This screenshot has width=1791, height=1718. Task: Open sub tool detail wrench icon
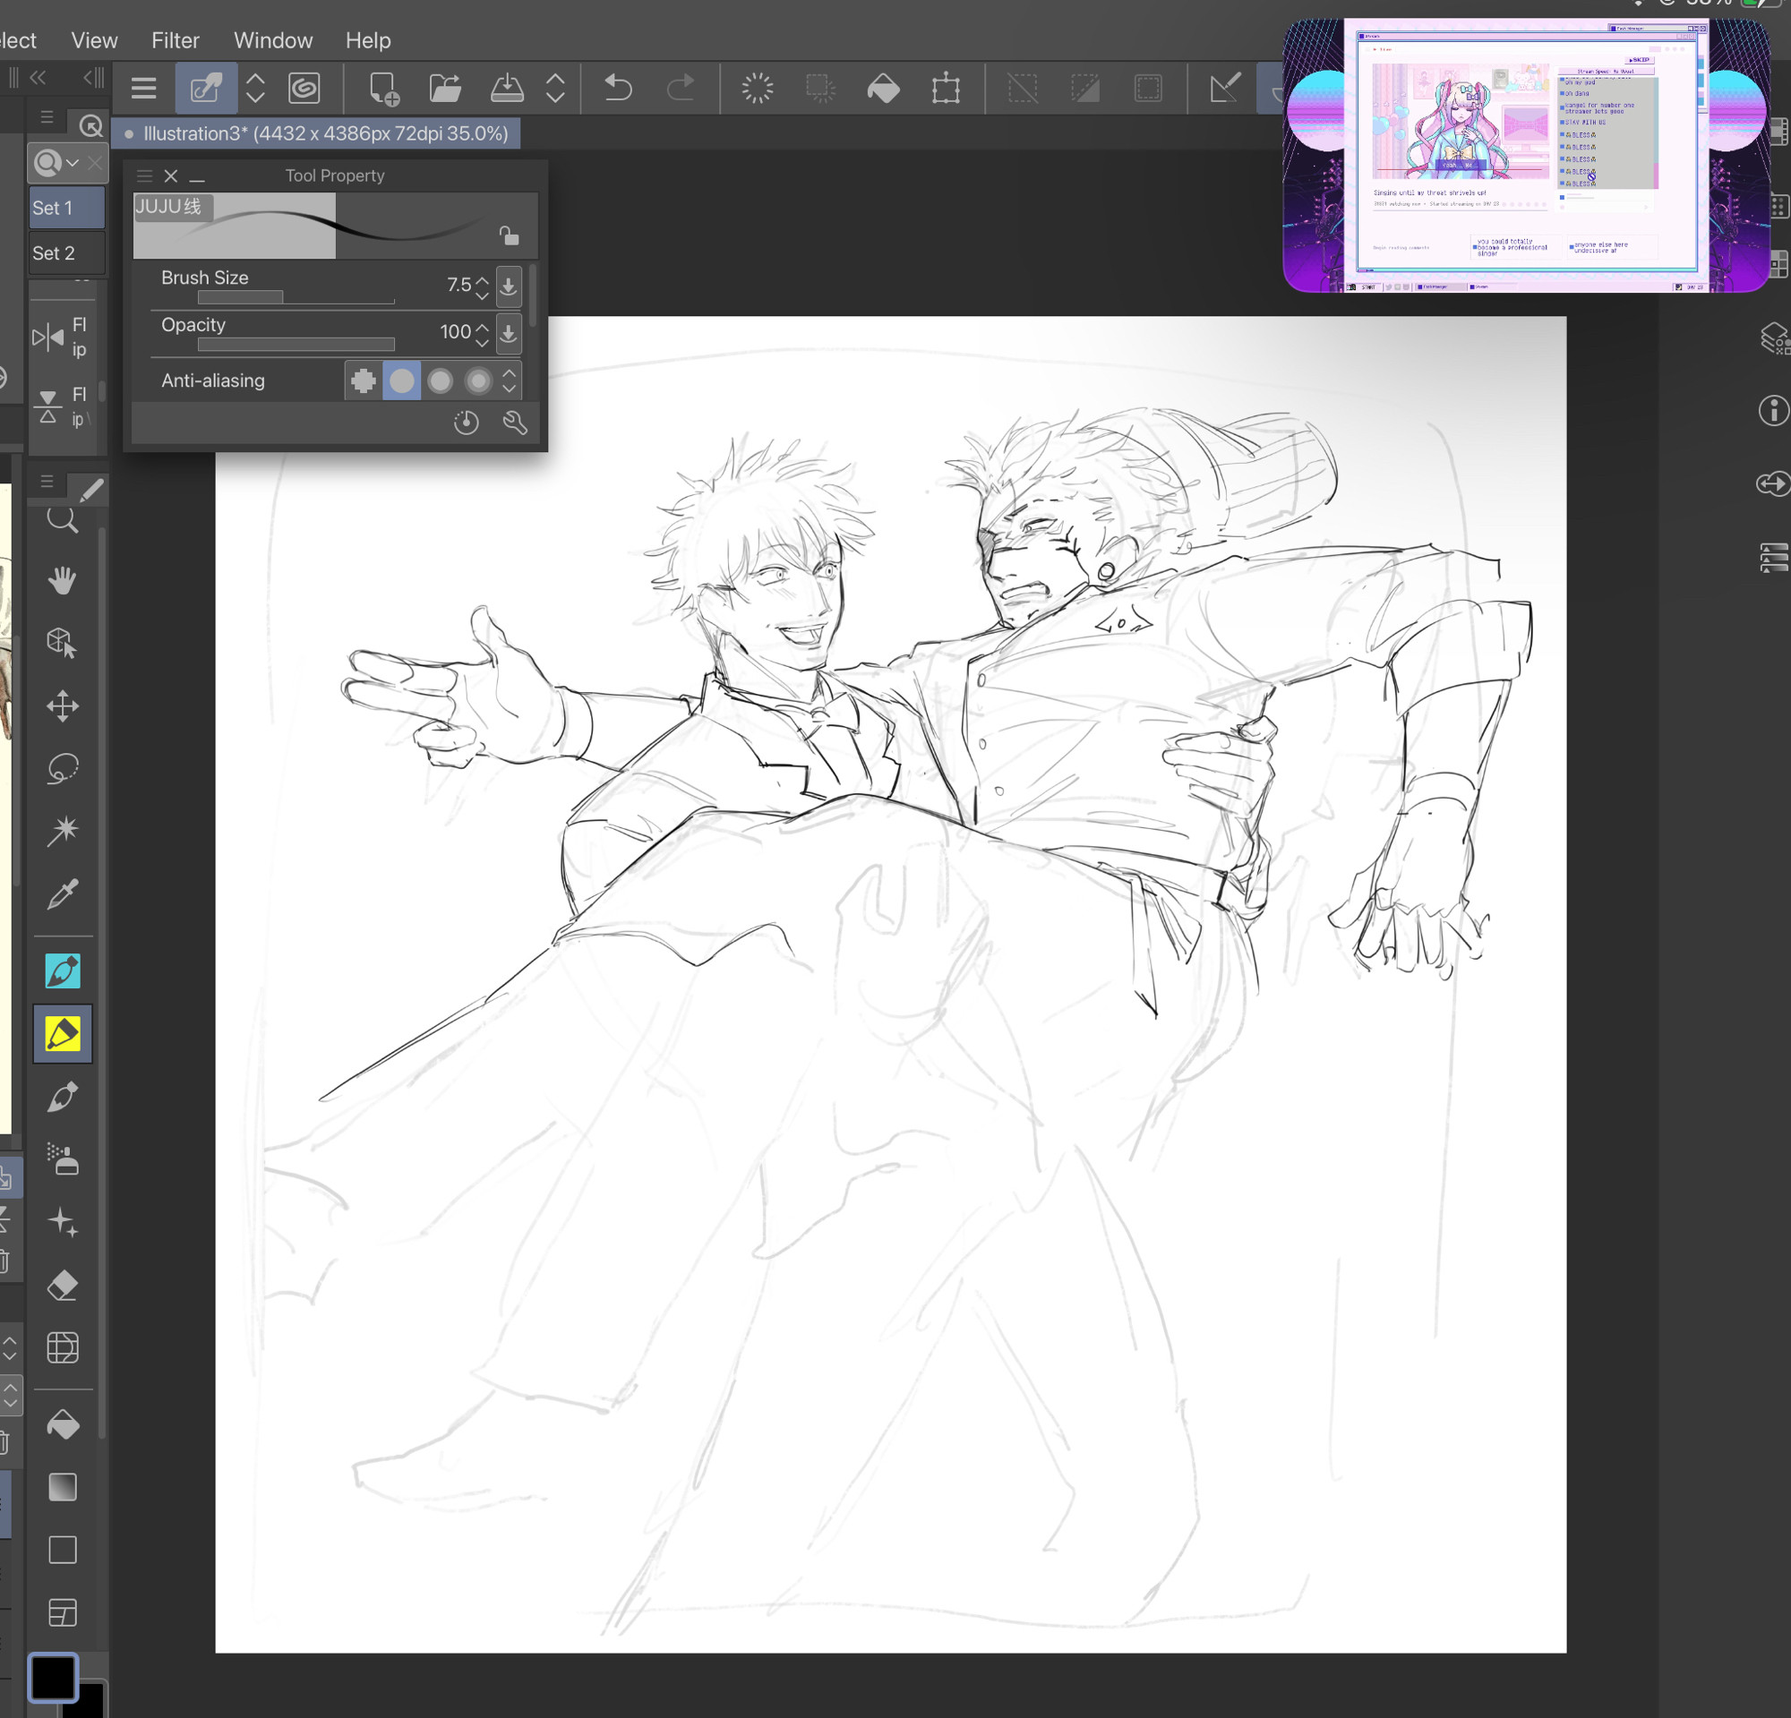pyautogui.click(x=516, y=422)
